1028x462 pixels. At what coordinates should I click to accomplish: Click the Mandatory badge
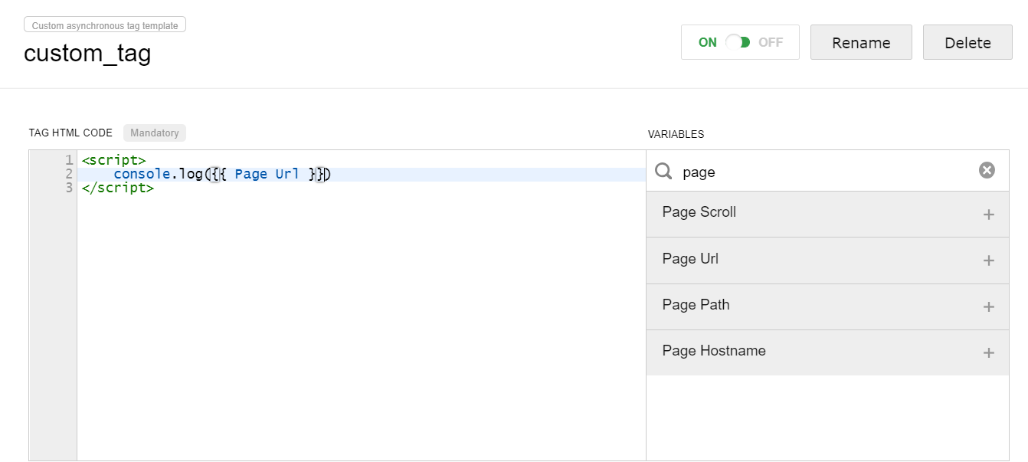154,133
